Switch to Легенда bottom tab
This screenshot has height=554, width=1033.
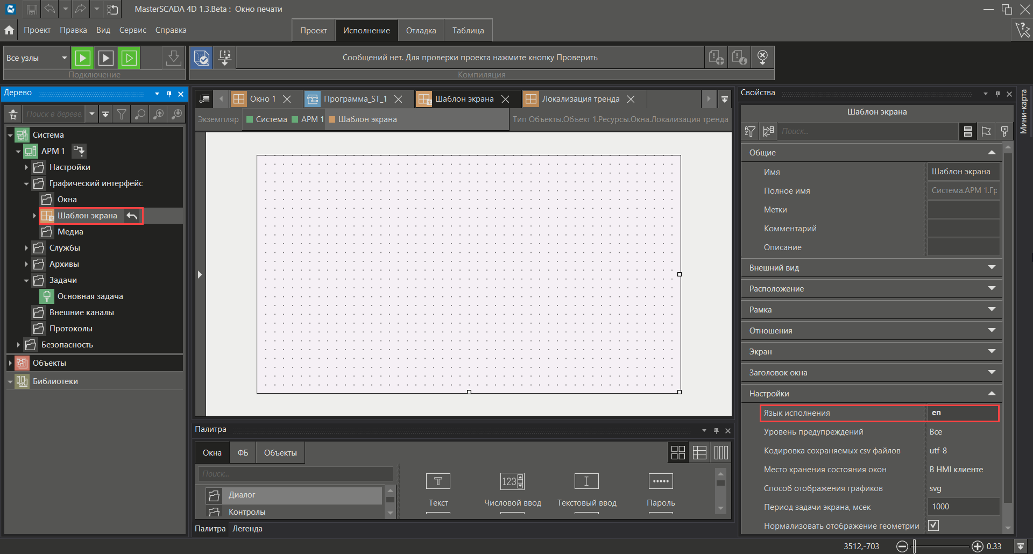coord(247,529)
